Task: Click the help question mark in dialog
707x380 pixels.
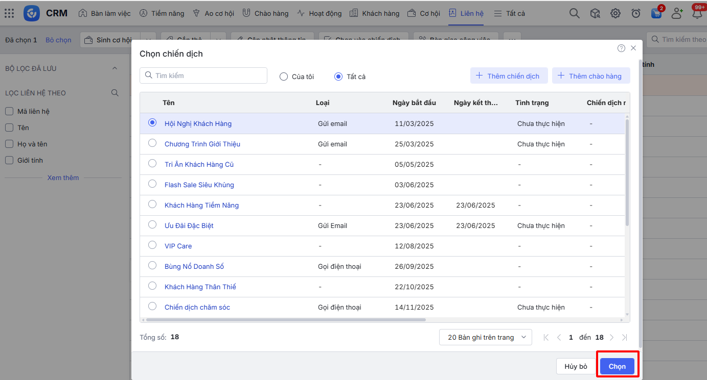Action: tap(621, 48)
